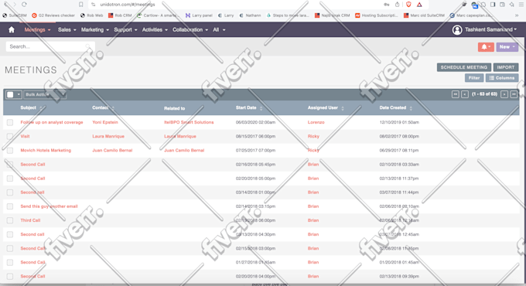Go to the next page of results
Image resolution: width=526 pixels, height=286 pixels.
coord(504,94)
